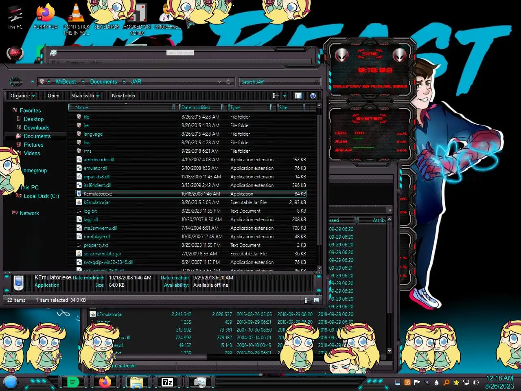Click the Explorer back/forward navigation orb

point(16,81)
